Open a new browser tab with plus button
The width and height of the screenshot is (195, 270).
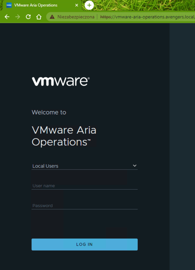tap(89, 5)
